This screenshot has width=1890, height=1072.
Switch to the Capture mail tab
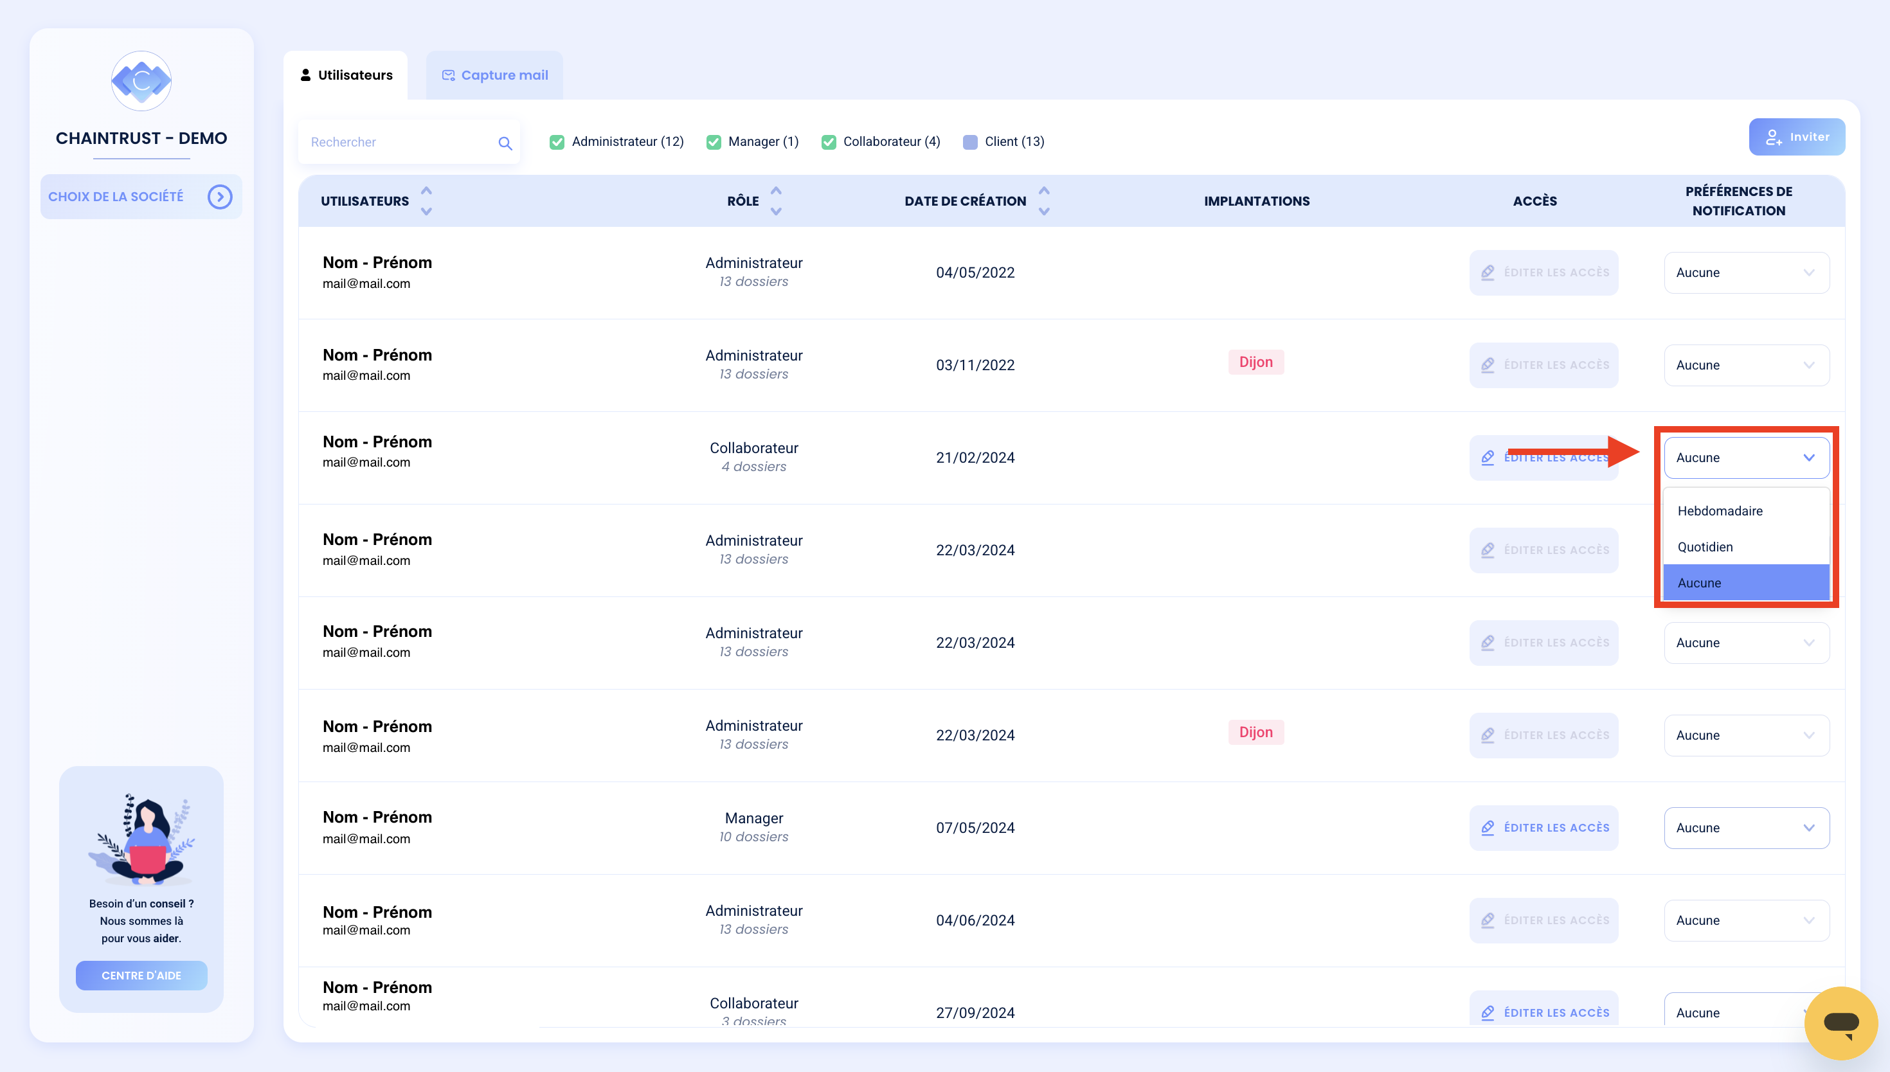coord(495,75)
